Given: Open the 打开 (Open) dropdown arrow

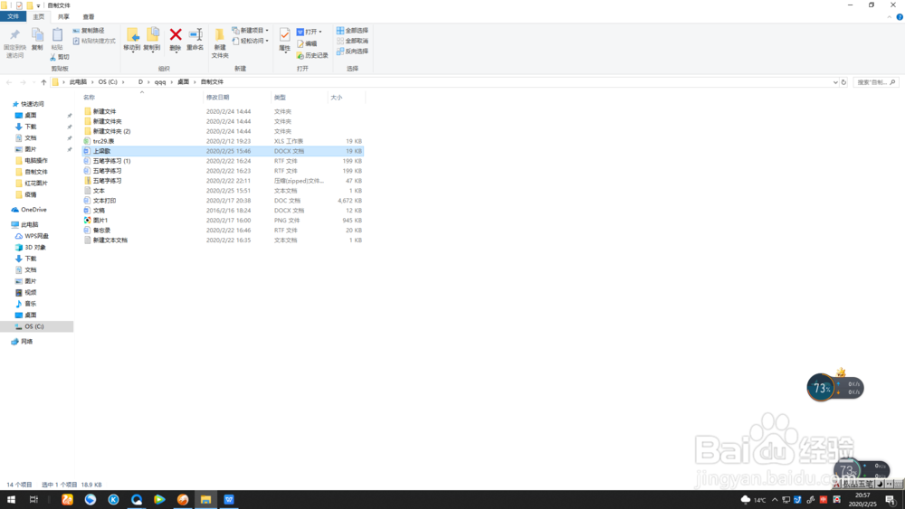Looking at the screenshot, I should (320, 32).
